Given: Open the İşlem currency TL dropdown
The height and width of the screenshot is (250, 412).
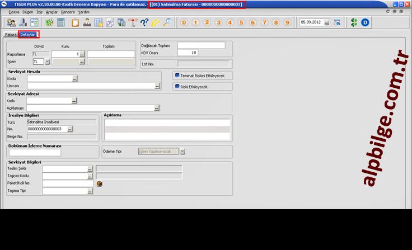Looking at the screenshot, I should click(x=47, y=62).
